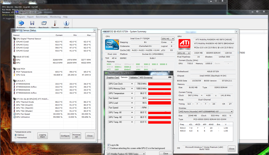Click the Minimize All button
This screenshot has height=155, width=269.
click(x=76, y=136)
